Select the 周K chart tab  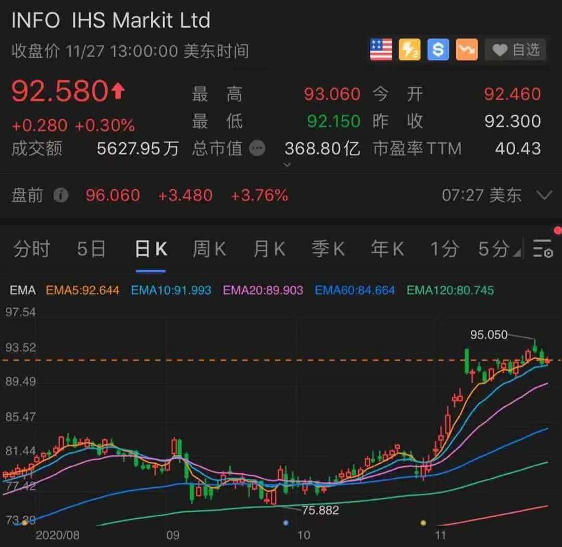[x=209, y=249]
